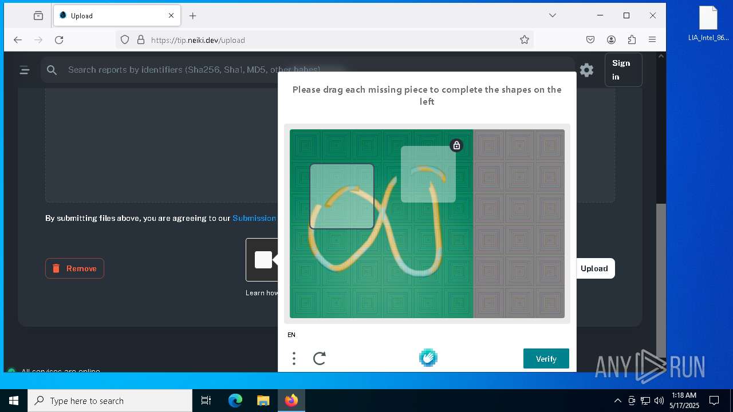Click the white square icon beside Learn how
The width and height of the screenshot is (733, 412).
[263, 260]
